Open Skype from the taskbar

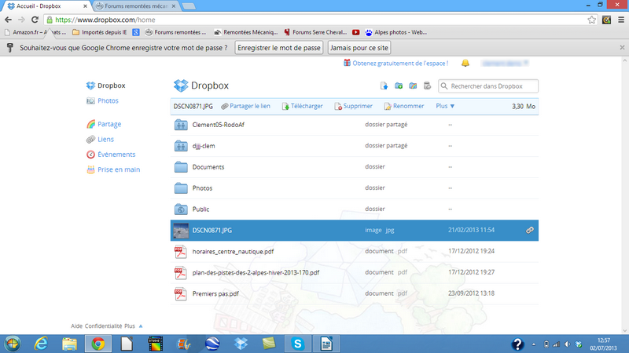click(298, 344)
